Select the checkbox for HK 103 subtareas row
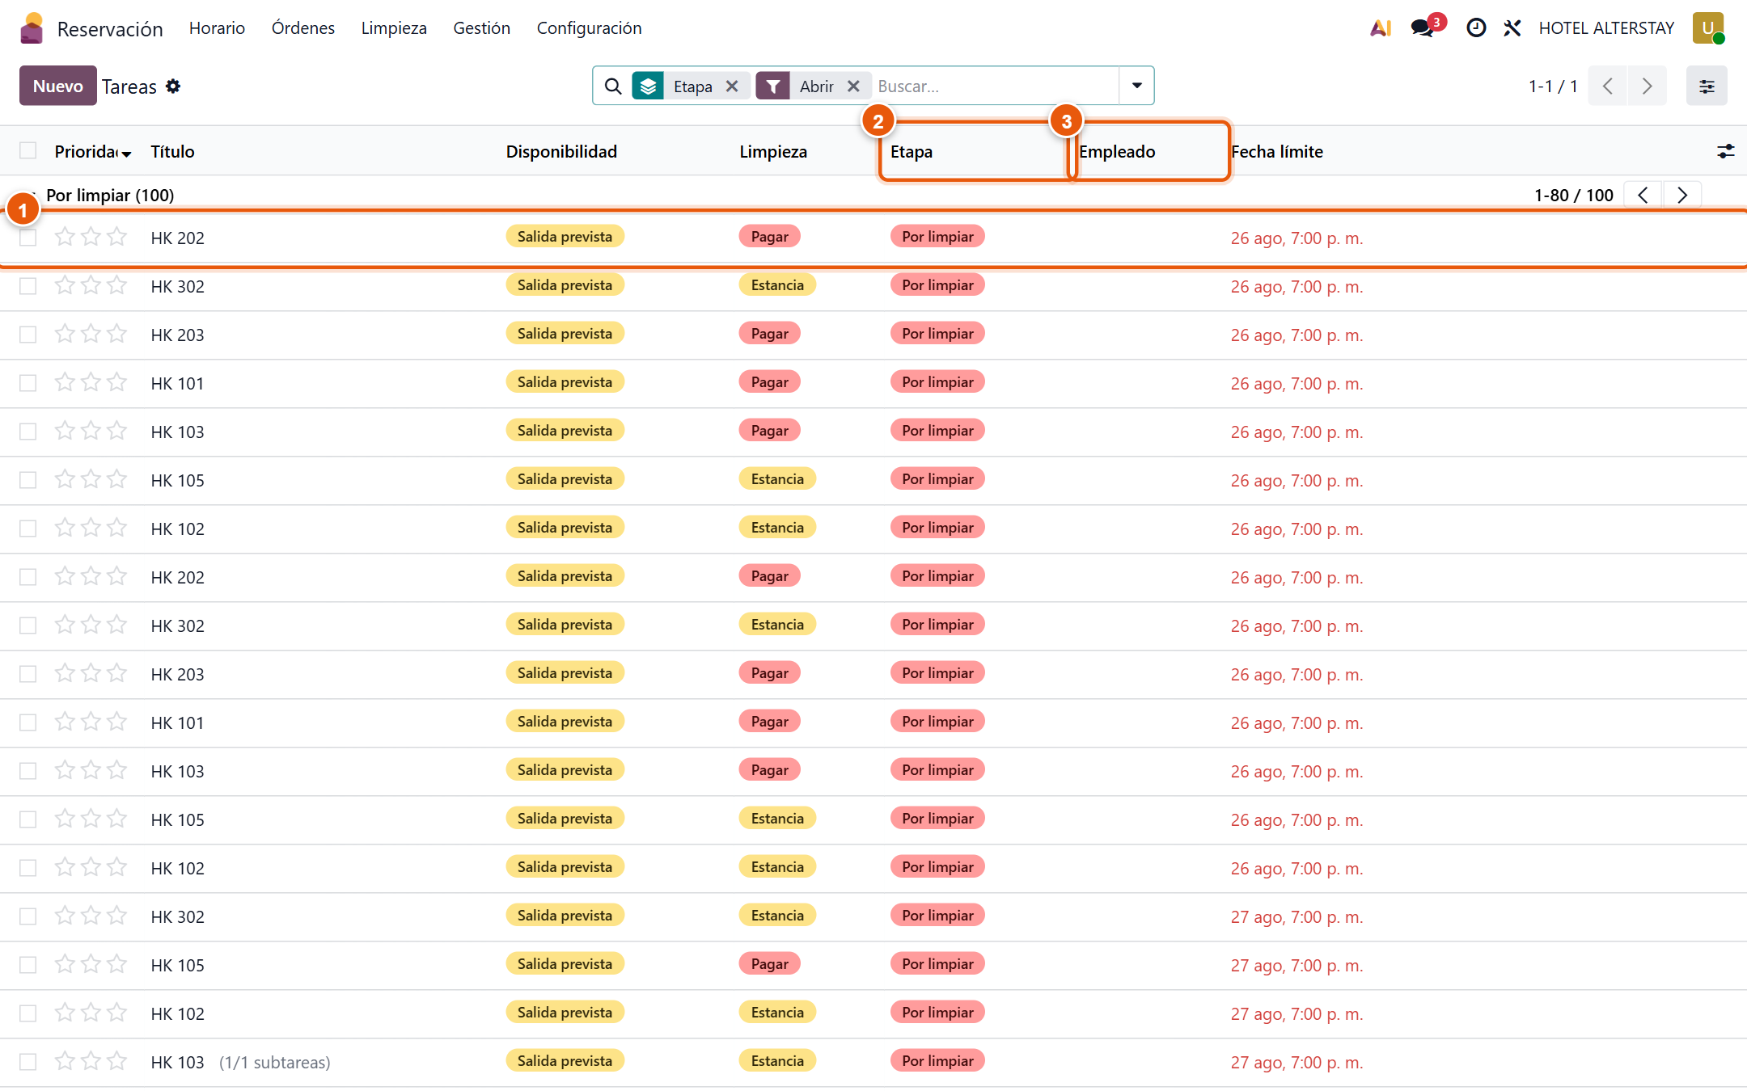Image resolution: width=1747 pixels, height=1091 pixels. (28, 1062)
